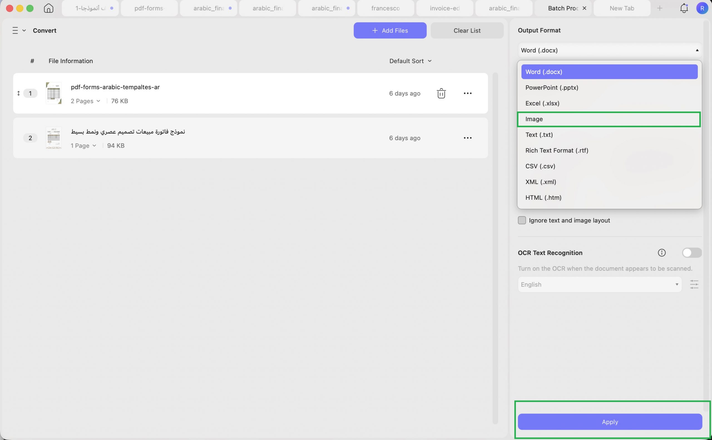
Task: Choose Rich Text Format (.rtf)
Action: pyautogui.click(x=609, y=150)
